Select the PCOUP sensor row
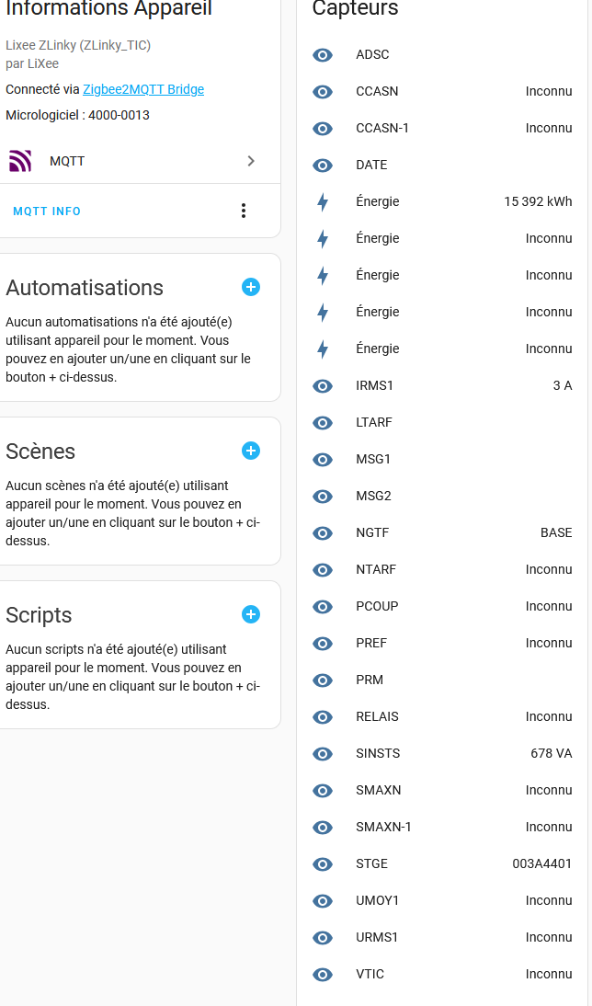592x1006 pixels. click(x=441, y=606)
